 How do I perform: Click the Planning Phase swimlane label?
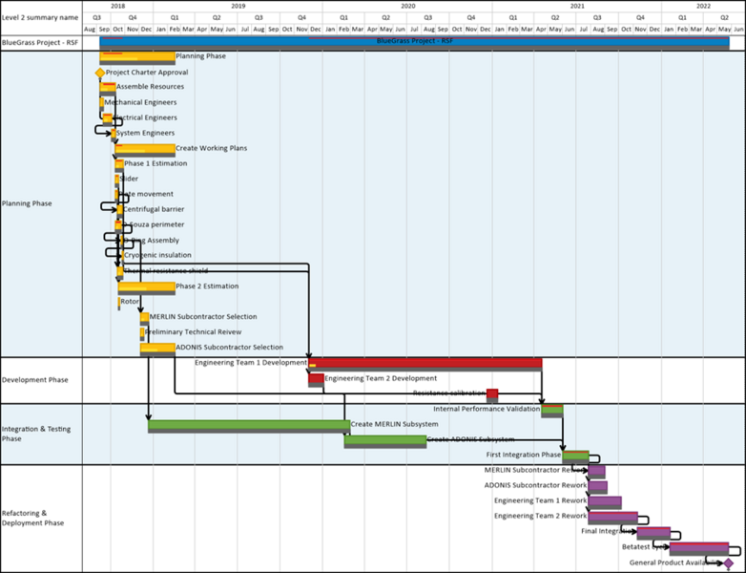[x=27, y=203]
